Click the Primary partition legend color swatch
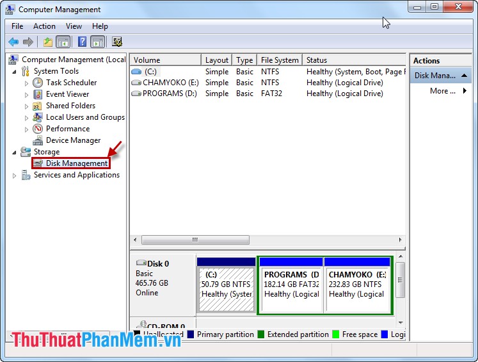This screenshot has height=362, width=478. [x=191, y=334]
